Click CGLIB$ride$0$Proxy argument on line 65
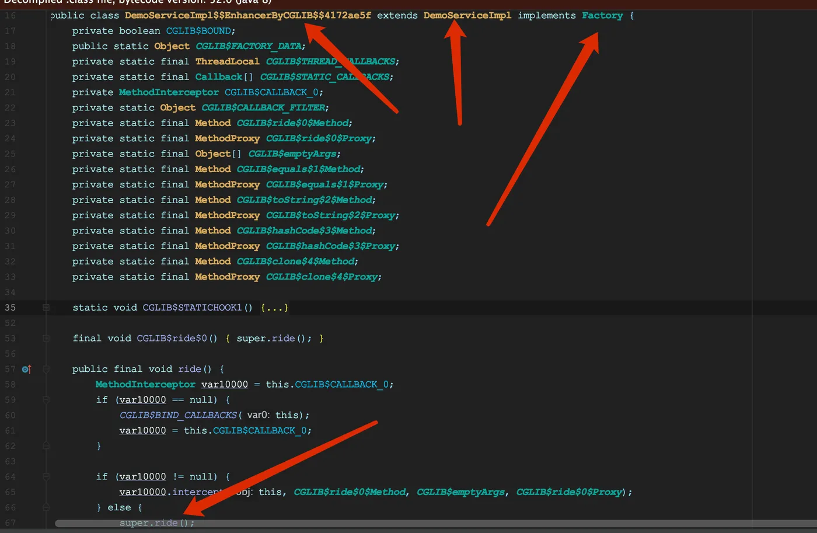This screenshot has height=533, width=817. coord(569,492)
